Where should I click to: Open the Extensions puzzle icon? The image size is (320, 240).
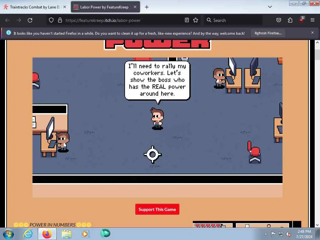point(290,20)
